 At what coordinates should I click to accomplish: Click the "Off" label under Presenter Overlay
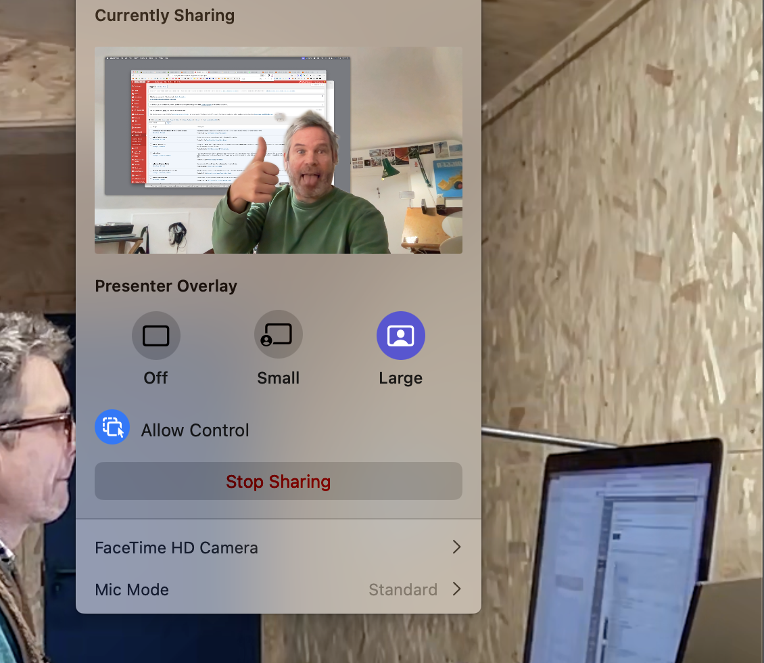point(156,378)
